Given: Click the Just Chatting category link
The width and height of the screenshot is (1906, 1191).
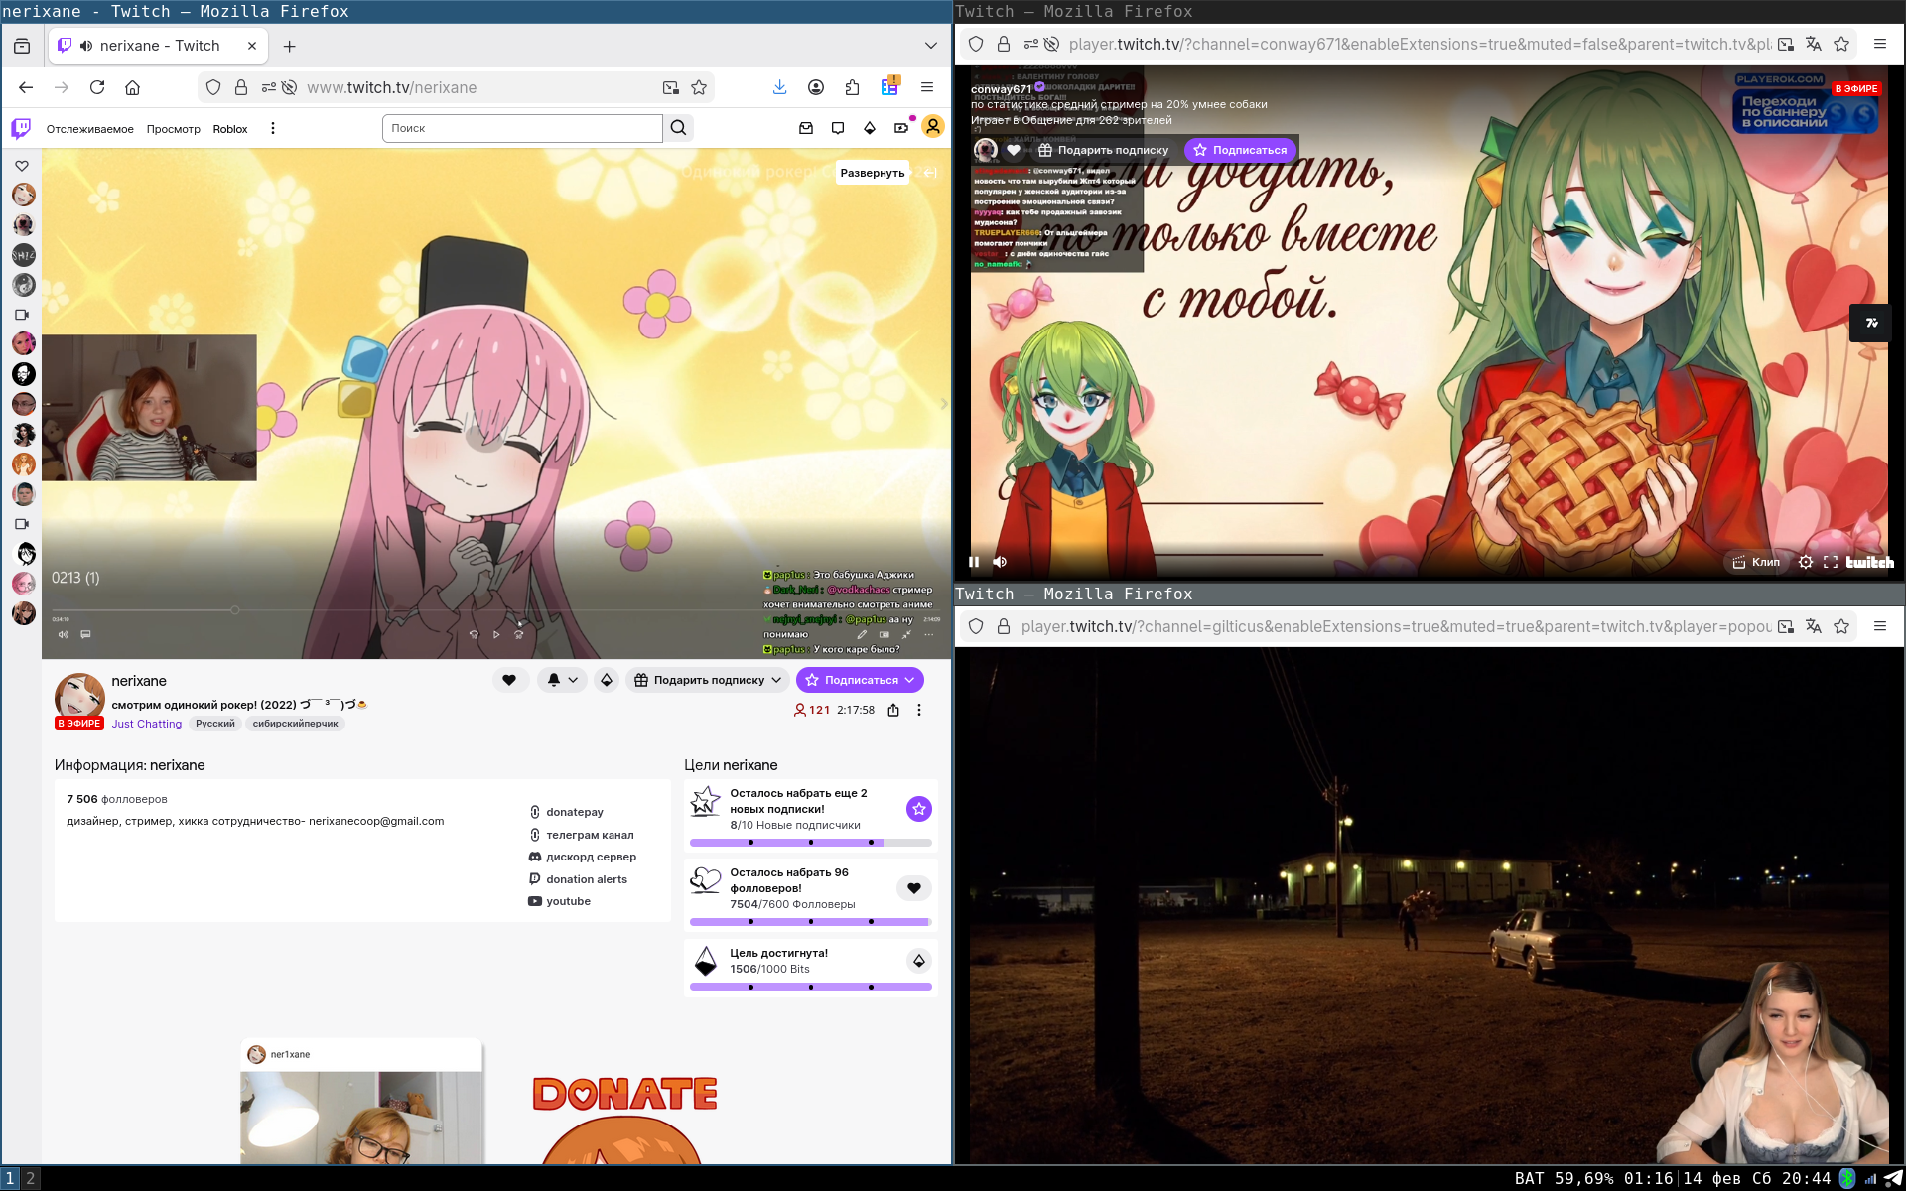Looking at the screenshot, I should click(146, 724).
